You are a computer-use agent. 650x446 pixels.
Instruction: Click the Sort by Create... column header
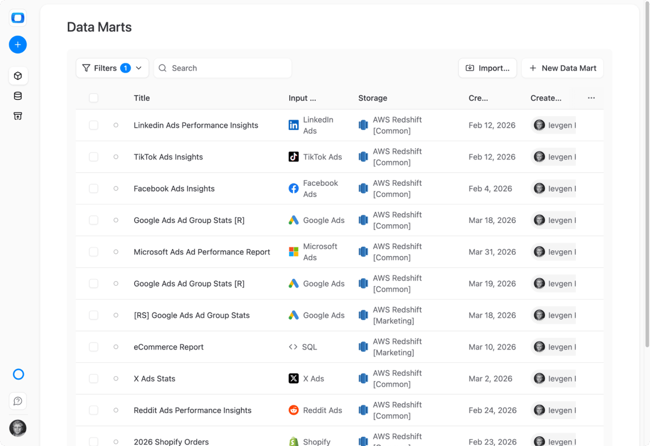(x=546, y=98)
